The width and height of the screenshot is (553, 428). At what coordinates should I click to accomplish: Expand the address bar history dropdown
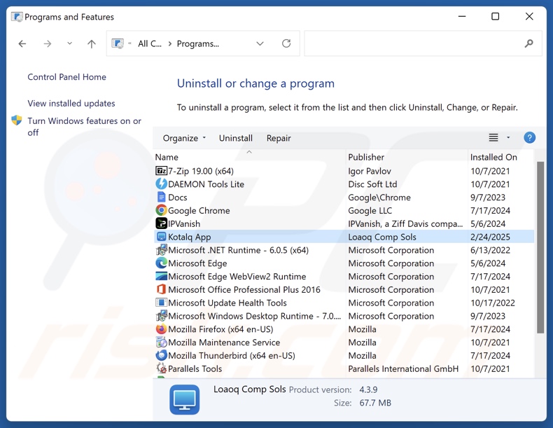click(260, 43)
